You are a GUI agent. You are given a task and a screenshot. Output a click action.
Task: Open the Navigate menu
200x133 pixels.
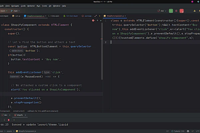pos(15,6)
